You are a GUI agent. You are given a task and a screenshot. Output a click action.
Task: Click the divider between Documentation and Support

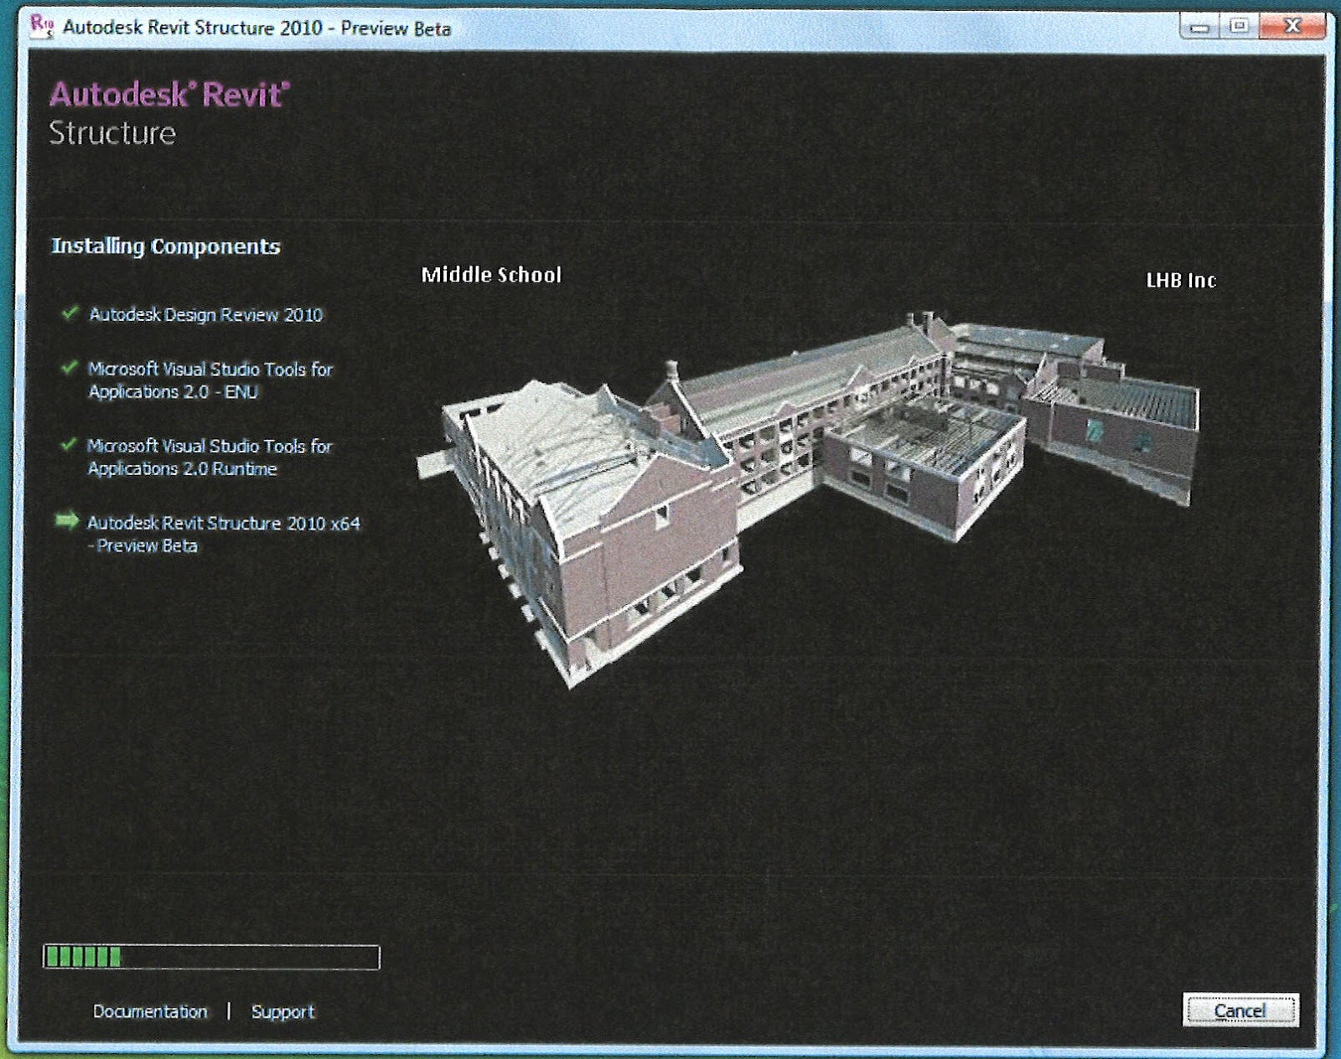228,1011
